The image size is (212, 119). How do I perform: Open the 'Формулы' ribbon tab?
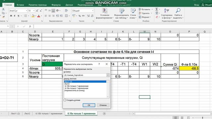point(56,5)
